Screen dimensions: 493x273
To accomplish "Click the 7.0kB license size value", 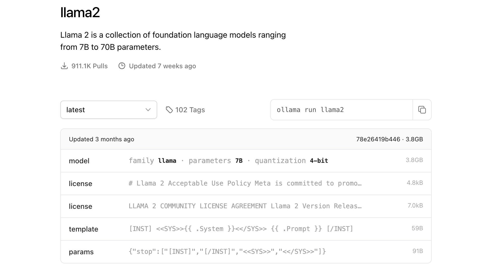I will 415,206.
